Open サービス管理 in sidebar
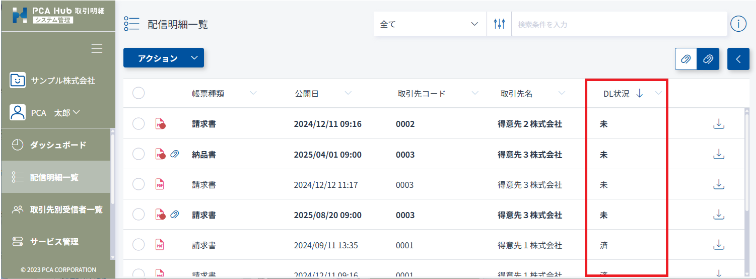 click(x=55, y=242)
